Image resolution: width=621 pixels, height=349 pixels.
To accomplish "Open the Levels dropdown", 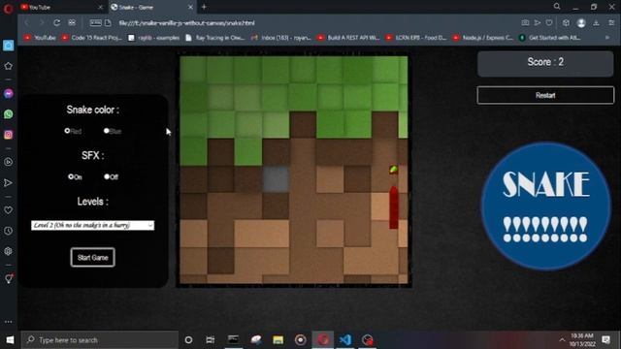I will (x=93, y=225).
